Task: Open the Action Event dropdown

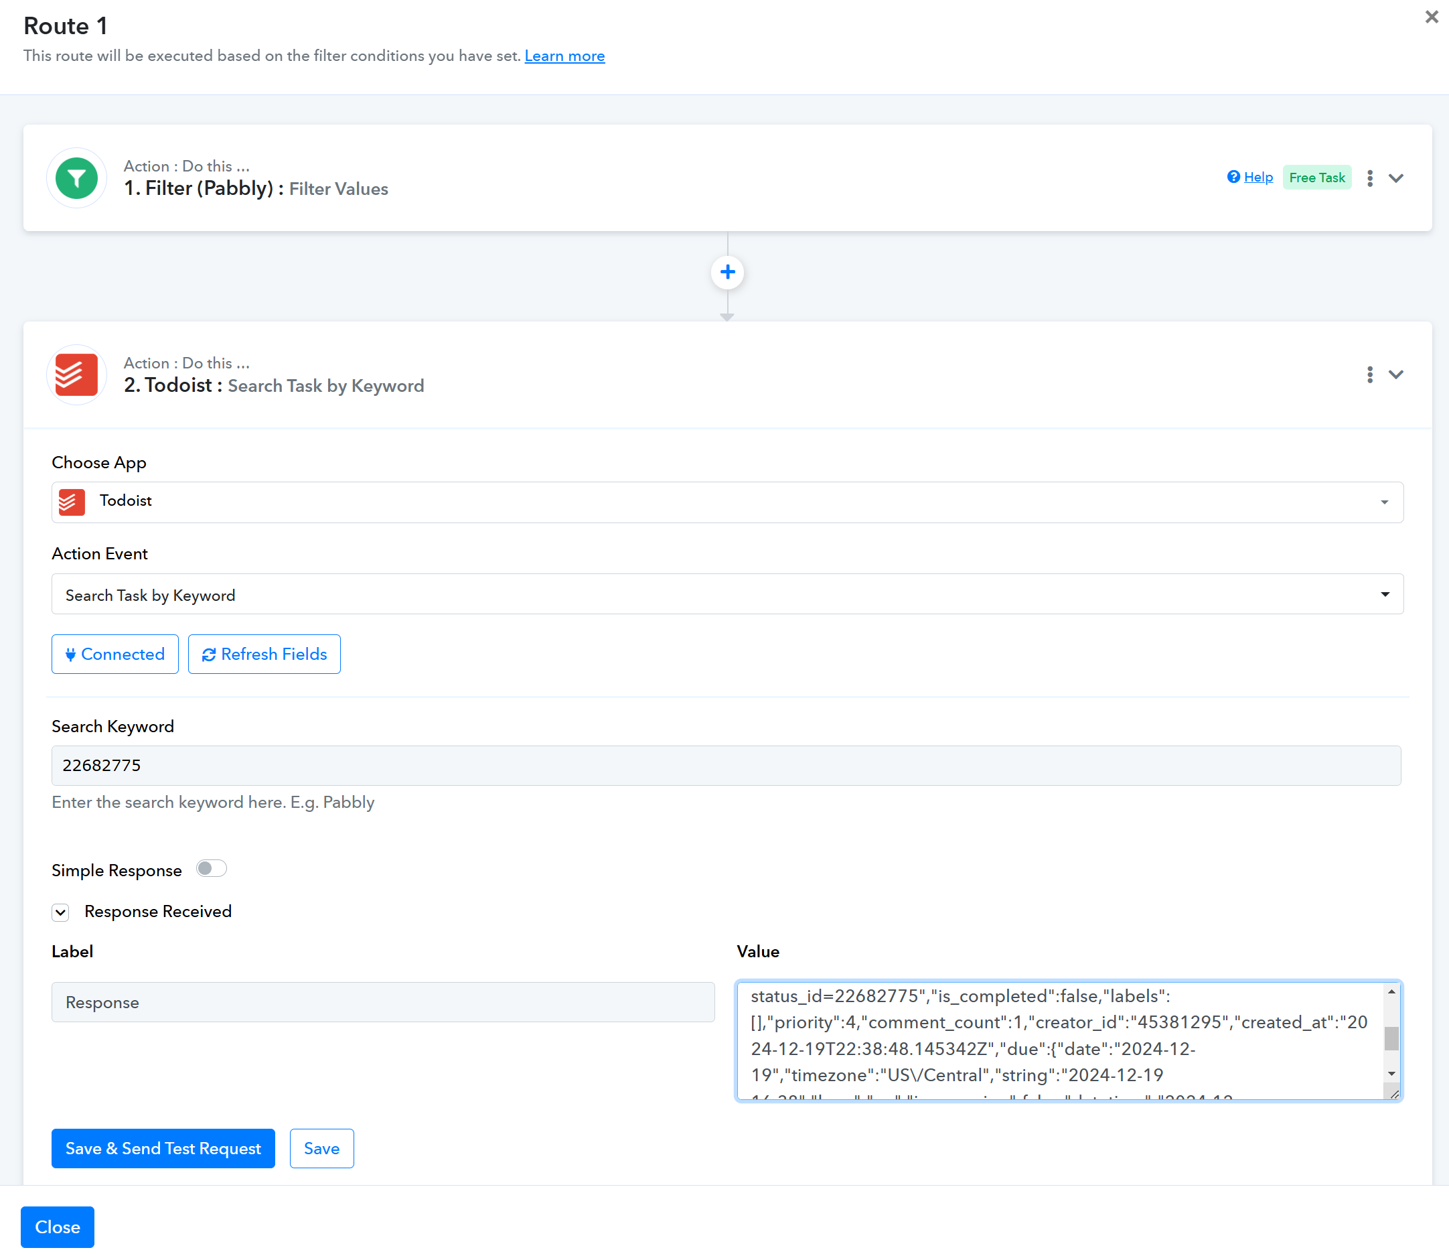Action: click(x=727, y=594)
